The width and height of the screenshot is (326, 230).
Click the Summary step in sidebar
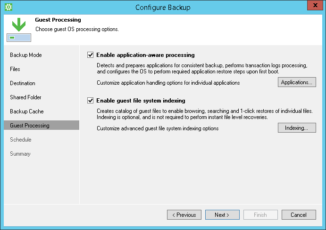click(x=20, y=154)
